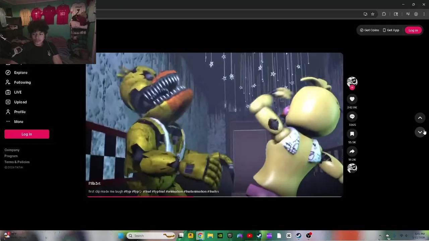
Task: Like the video with the heart icon
Action: click(x=352, y=99)
